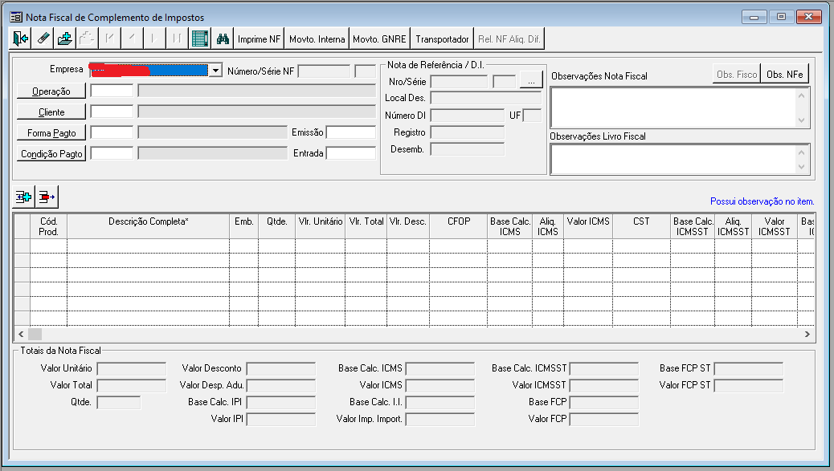Viewport: 834px width, 471px height.
Task: Click the Obs. NFe button
Action: [x=784, y=75]
